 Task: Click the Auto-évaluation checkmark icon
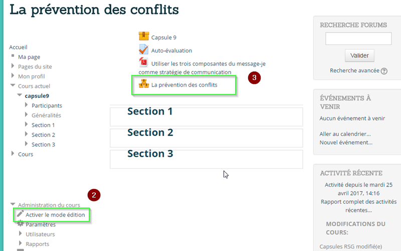tap(144, 49)
